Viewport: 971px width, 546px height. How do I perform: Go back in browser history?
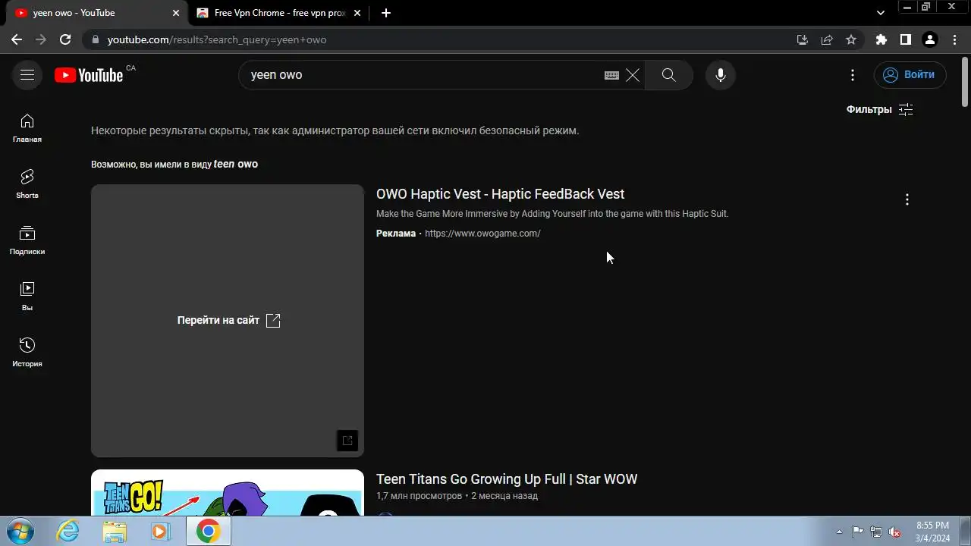(17, 39)
